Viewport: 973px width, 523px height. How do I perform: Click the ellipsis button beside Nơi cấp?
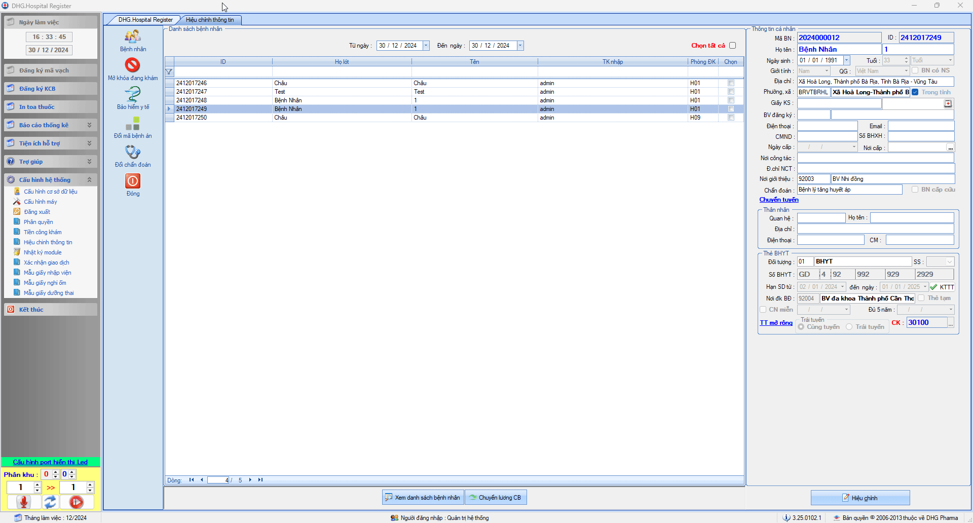[951, 147]
